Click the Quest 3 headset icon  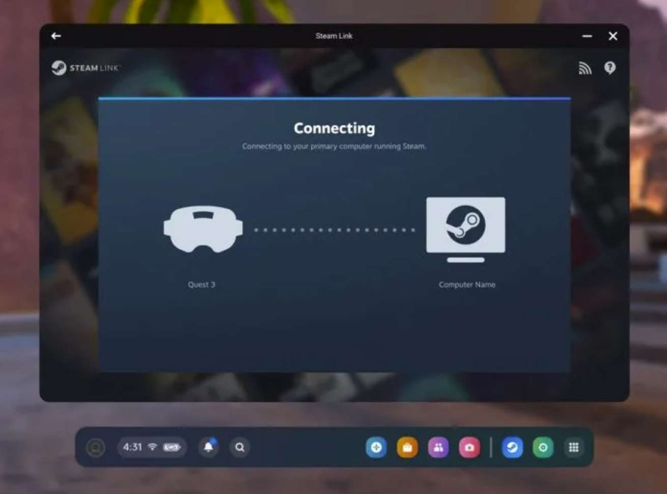tap(203, 229)
